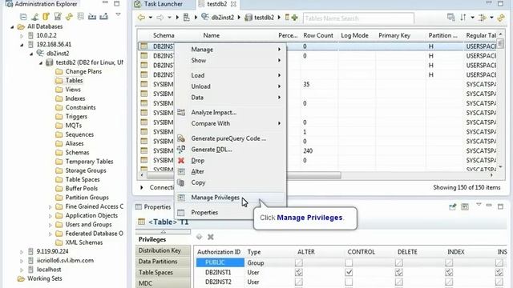Click the delete X icon in Privileges toolbar
This screenshot has height=288, width=513.
[211, 237]
